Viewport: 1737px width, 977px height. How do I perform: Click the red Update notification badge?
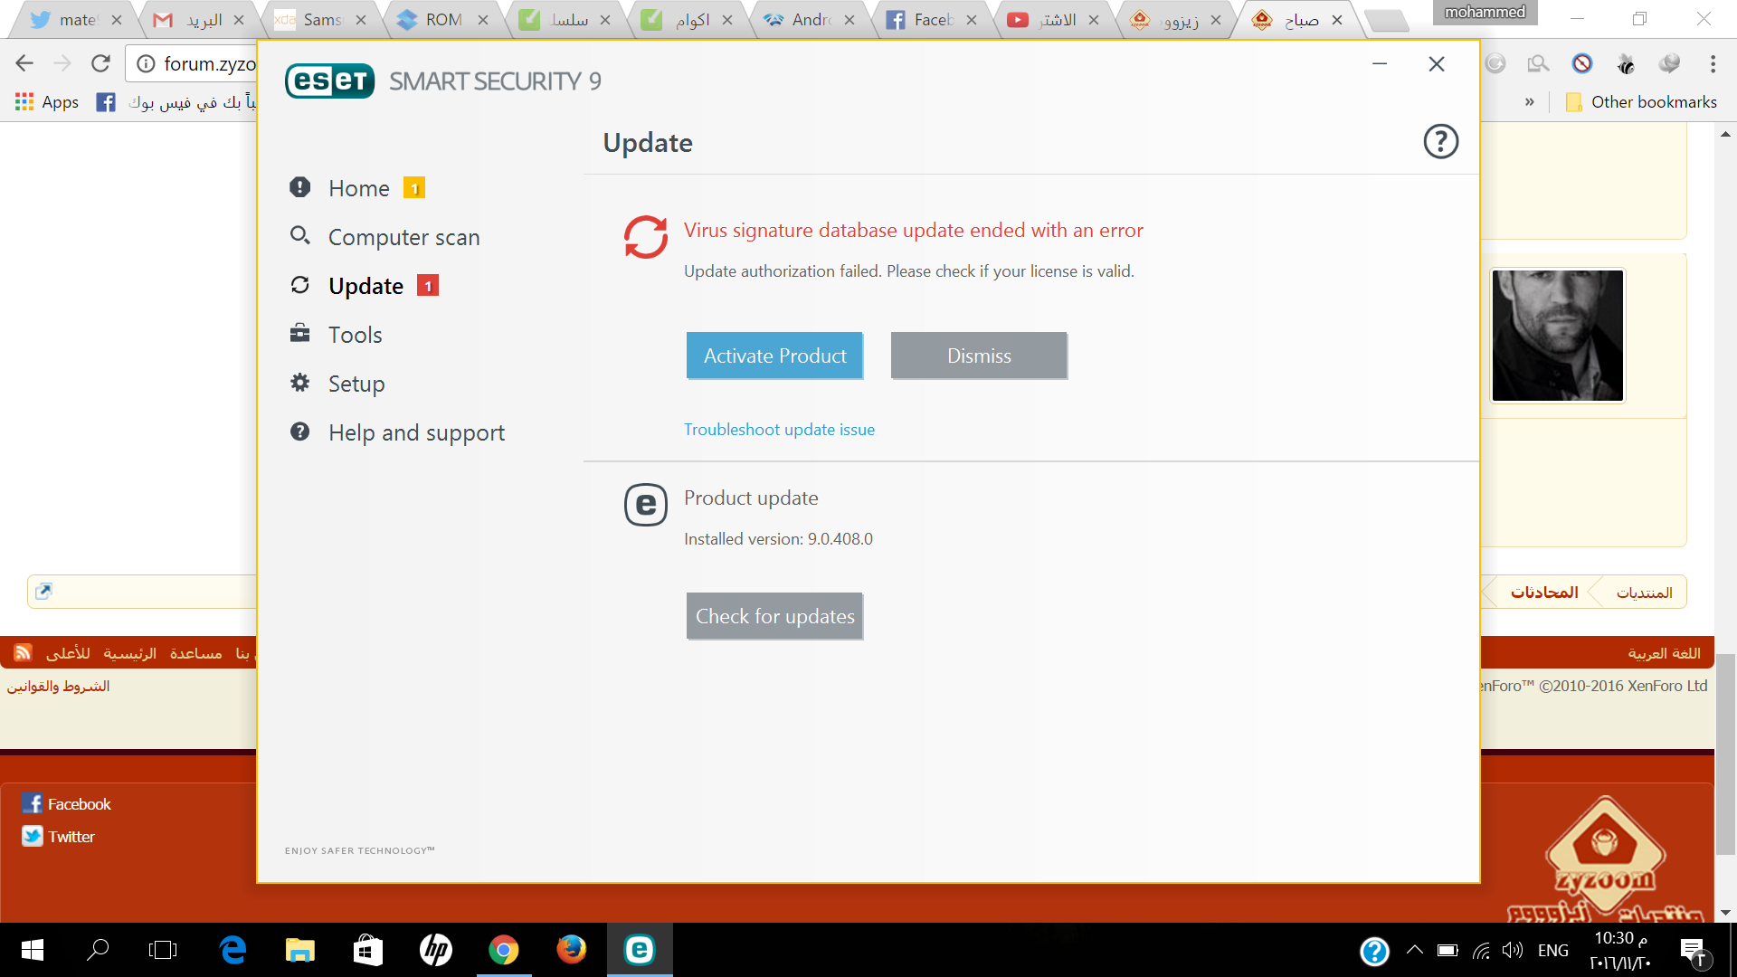(x=428, y=286)
